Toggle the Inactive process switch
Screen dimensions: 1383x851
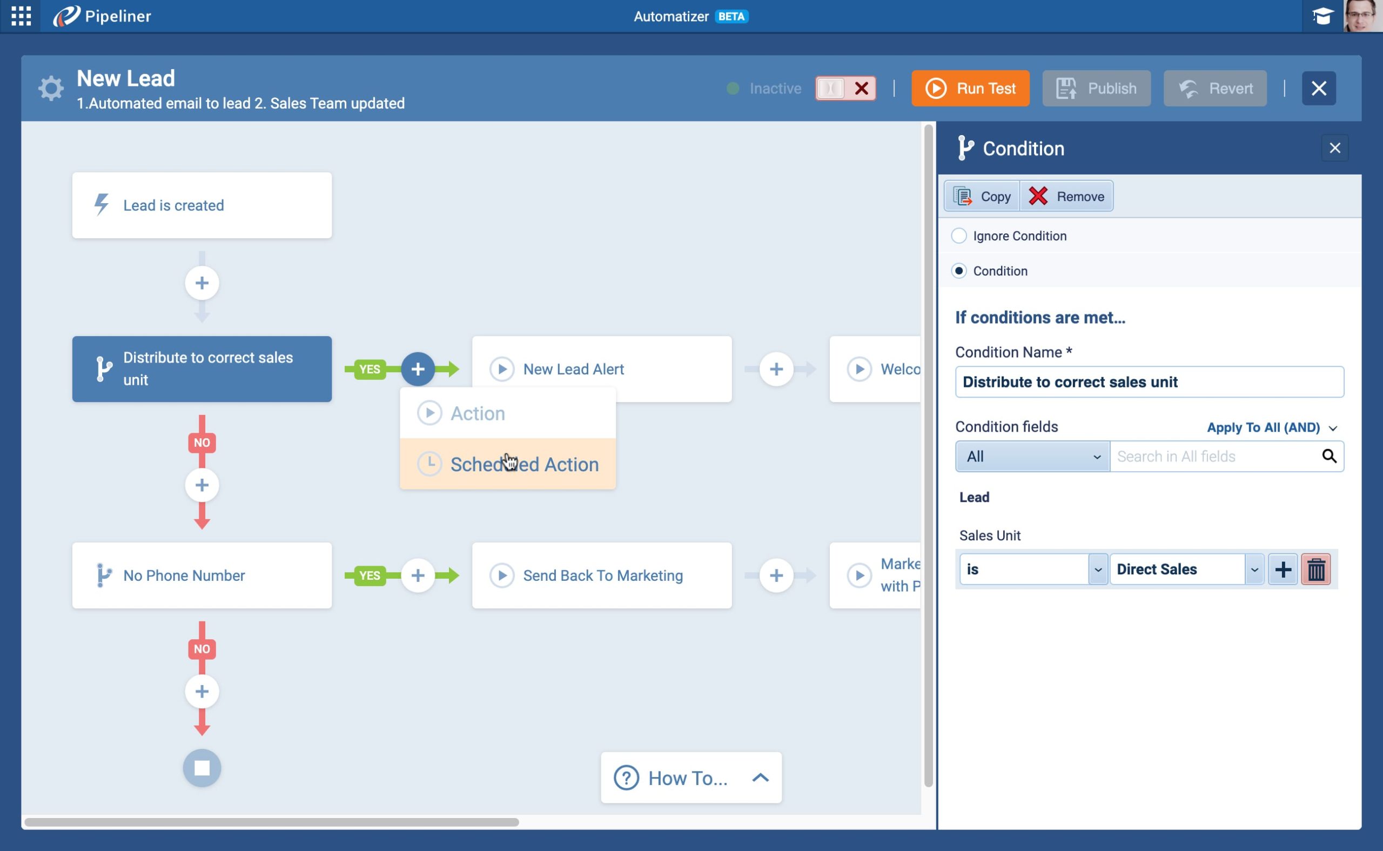click(844, 89)
